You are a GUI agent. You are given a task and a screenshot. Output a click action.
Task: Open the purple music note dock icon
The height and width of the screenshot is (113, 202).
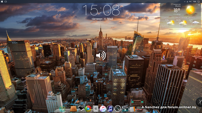(x=110, y=109)
